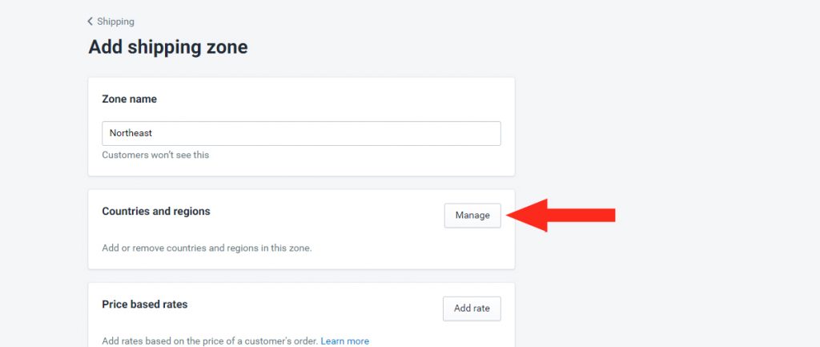
Task: Click the gray gap between Zone name and Countries cards
Action: pyautogui.click(x=301, y=184)
